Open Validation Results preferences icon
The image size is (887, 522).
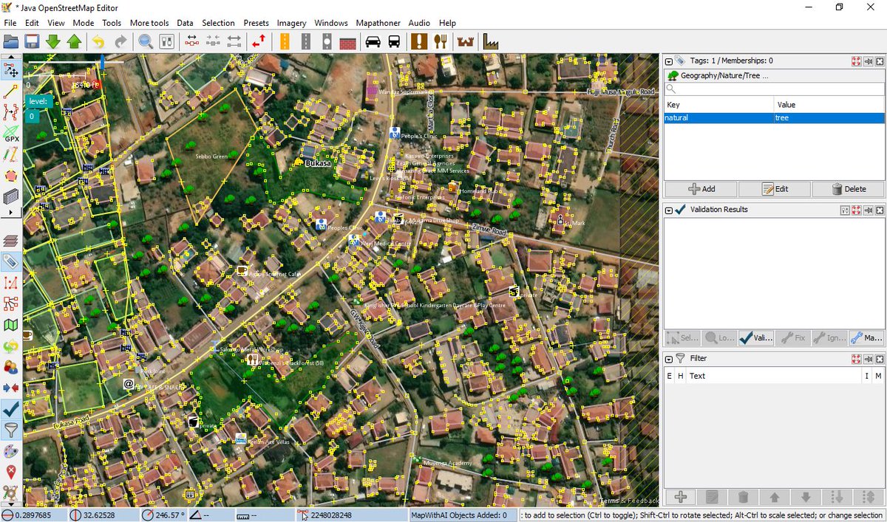tap(844, 210)
